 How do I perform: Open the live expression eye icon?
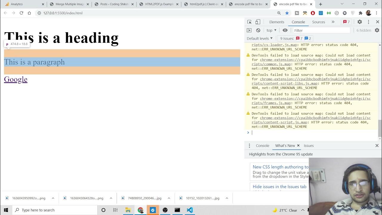point(285,30)
